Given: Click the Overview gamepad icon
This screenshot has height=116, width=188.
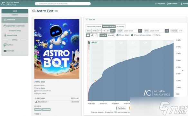Looking at the screenshot, I should pyautogui.click(x=5, y=20).
